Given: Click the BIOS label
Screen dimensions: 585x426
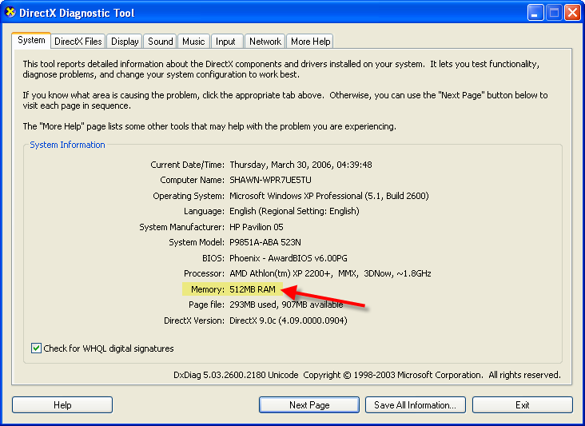Looking at the screenshot, I should point(213,258).
